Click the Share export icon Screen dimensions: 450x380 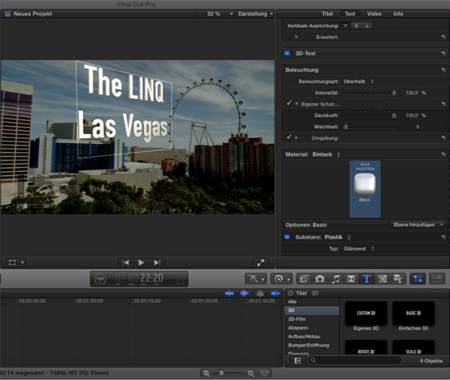436,279
